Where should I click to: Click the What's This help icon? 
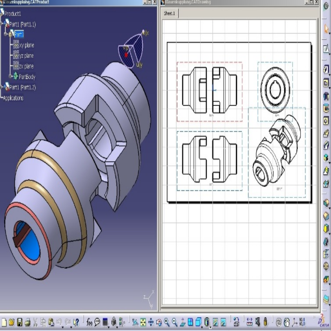[76, 322]
